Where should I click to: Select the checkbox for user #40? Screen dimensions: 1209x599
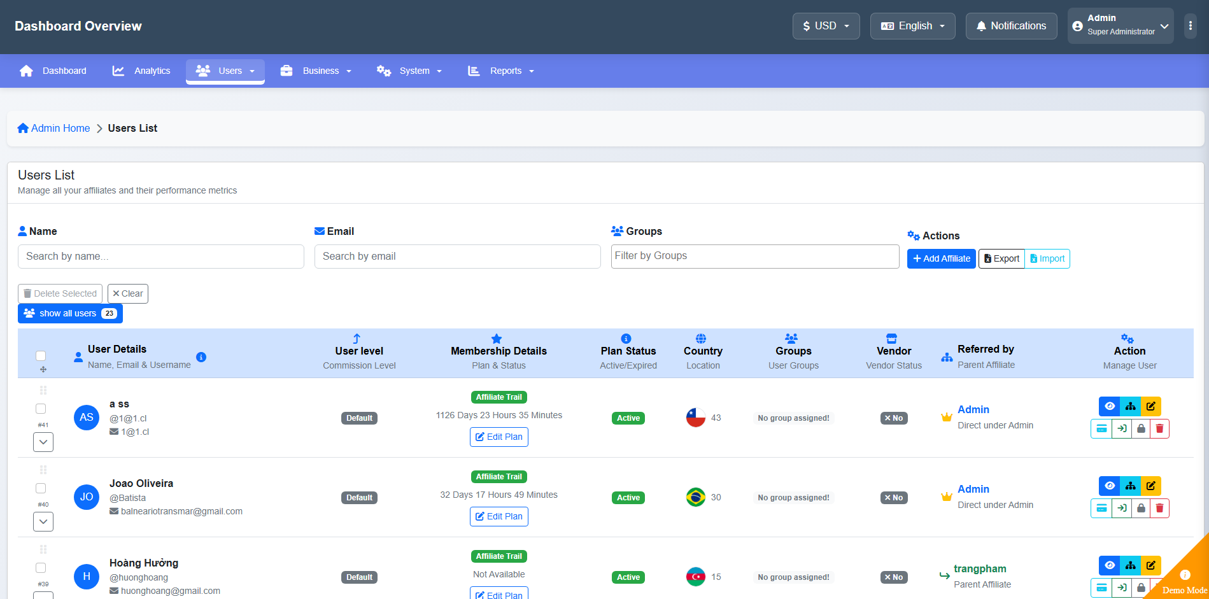coord(41,488)
